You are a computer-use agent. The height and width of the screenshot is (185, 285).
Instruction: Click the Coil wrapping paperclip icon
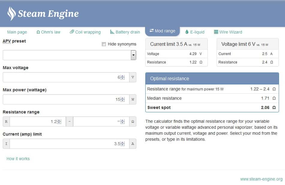point(72,32)
